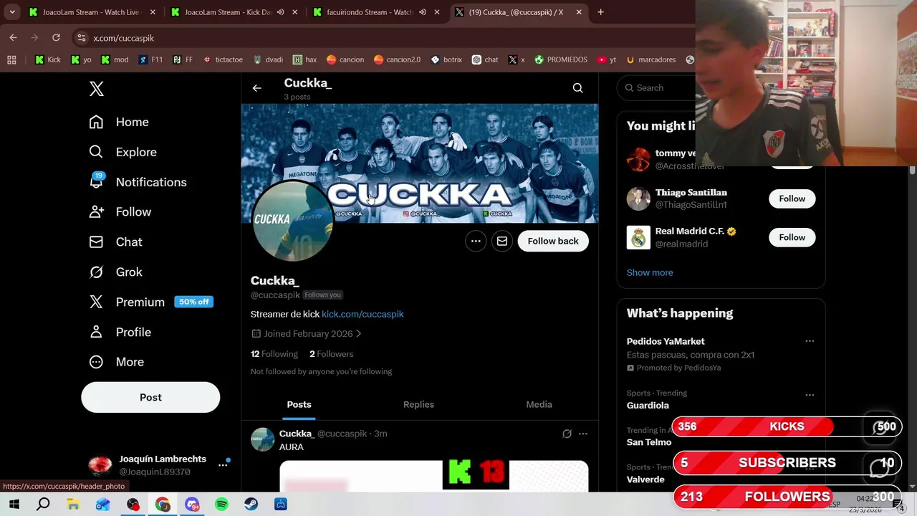The height and width of the screenshot is (516, 917).
Task: Close the Cuckka_ X tab
Action: coord(579,12)
